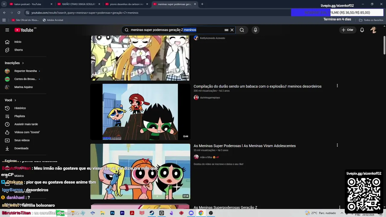Open the on-screen keyboard icon in search box

pyautogui.click(x=226, y=30)
